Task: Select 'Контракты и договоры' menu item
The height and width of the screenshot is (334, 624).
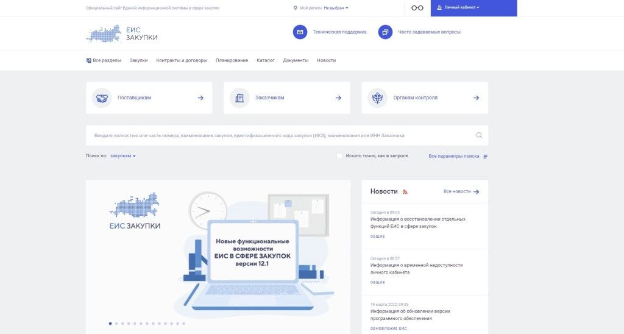Action: tap(182, 60)
